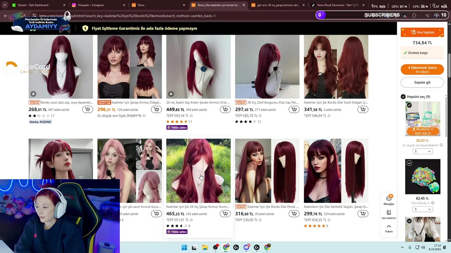The height and width of the screenshot is (253, 451).
Task: Open the wig on grass product image
Action: tap(198, 171)
